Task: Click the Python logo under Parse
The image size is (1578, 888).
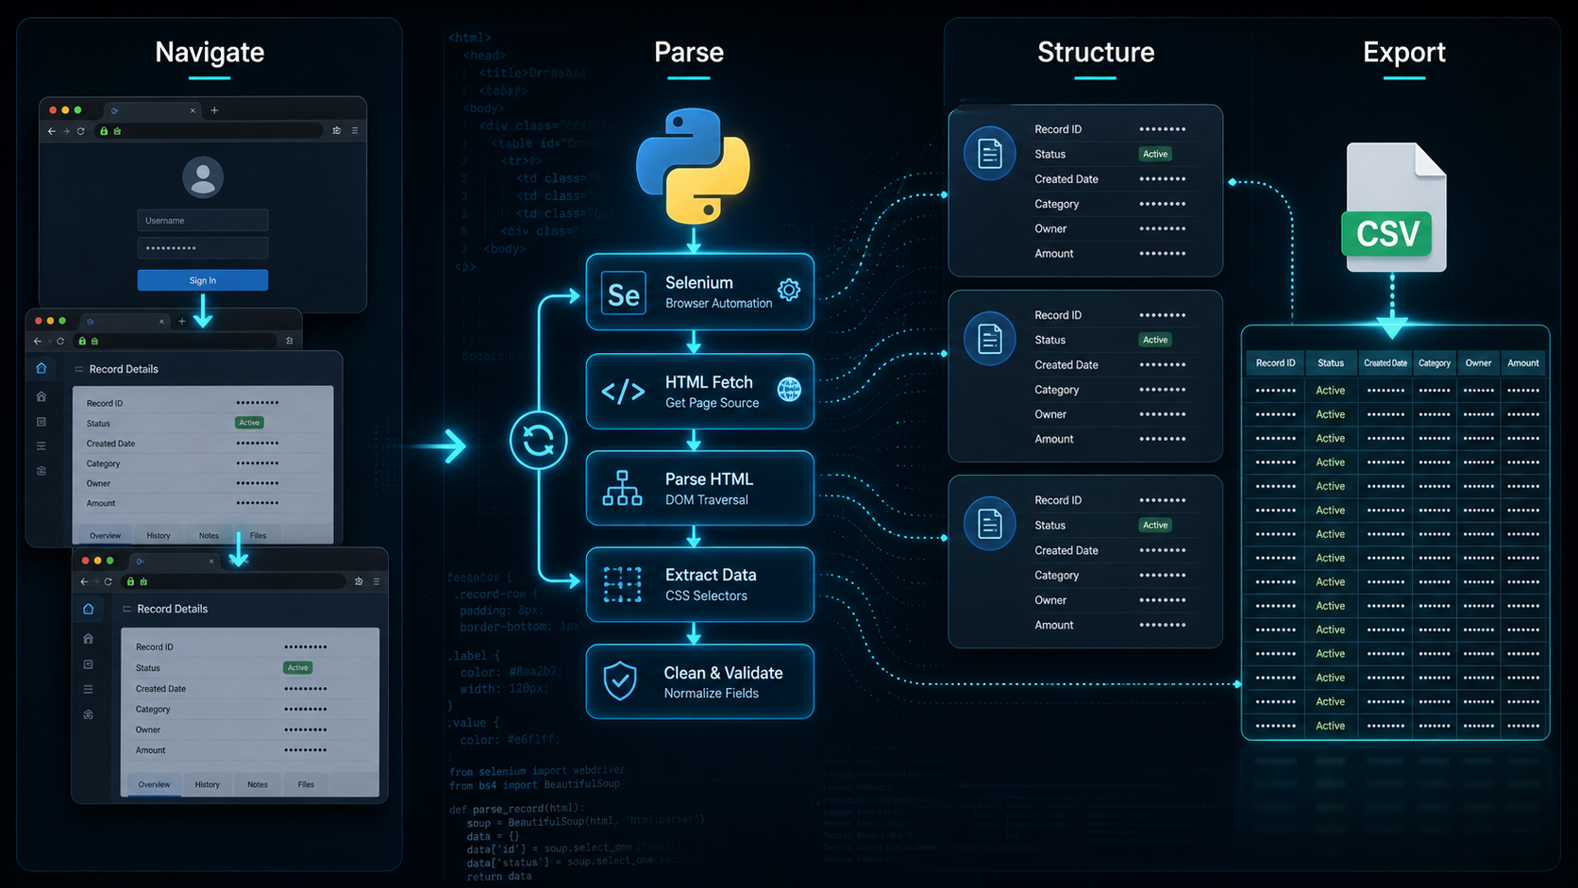Action: pyautogui.click(x=693, y=166)
